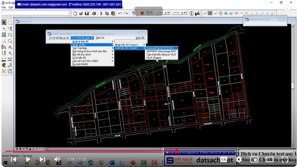Screen dimensions: 297x167
Task: Click Ra khỏi FAMIS to exit
Action: tap(80, 64)
